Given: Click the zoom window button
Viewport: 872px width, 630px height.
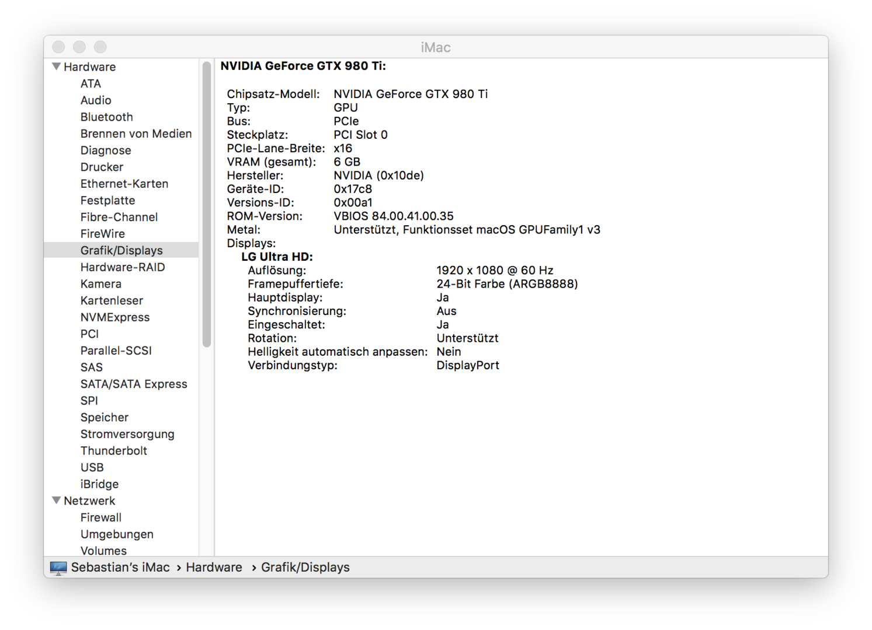Looking at the screenshot, I should click(x=100, y=47).
